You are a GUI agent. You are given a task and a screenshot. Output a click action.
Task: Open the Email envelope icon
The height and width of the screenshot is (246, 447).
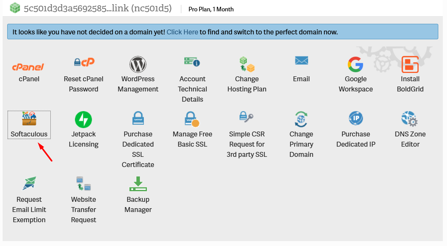pyautogui.click(x=301, y=60)
